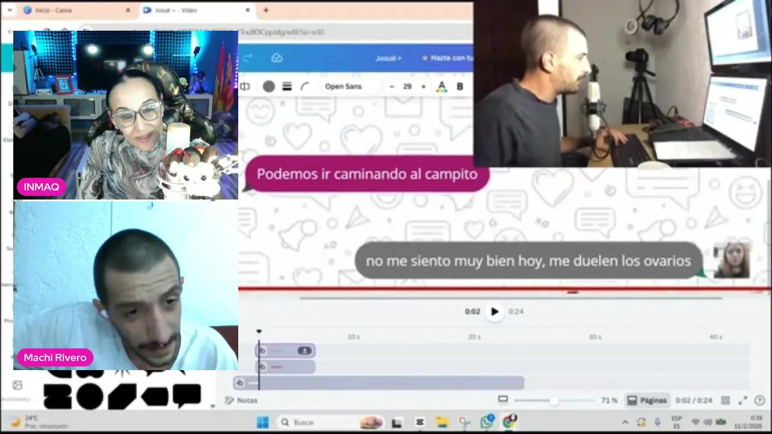Open WhatsApp from the taskbar
Viewport: 772px width, 434px height.
[487, 422]
